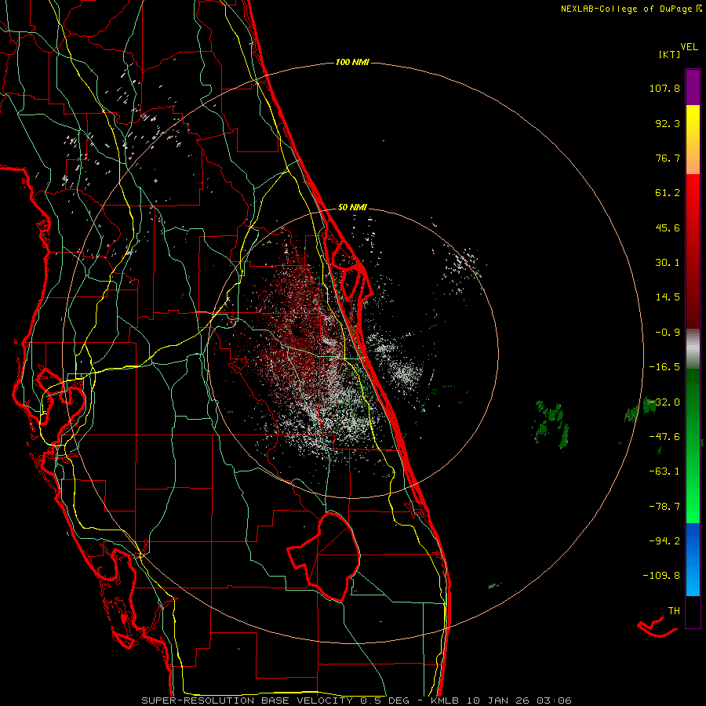Select the -63.1 legend value
706x706 pixels.
tap(664, 471)
